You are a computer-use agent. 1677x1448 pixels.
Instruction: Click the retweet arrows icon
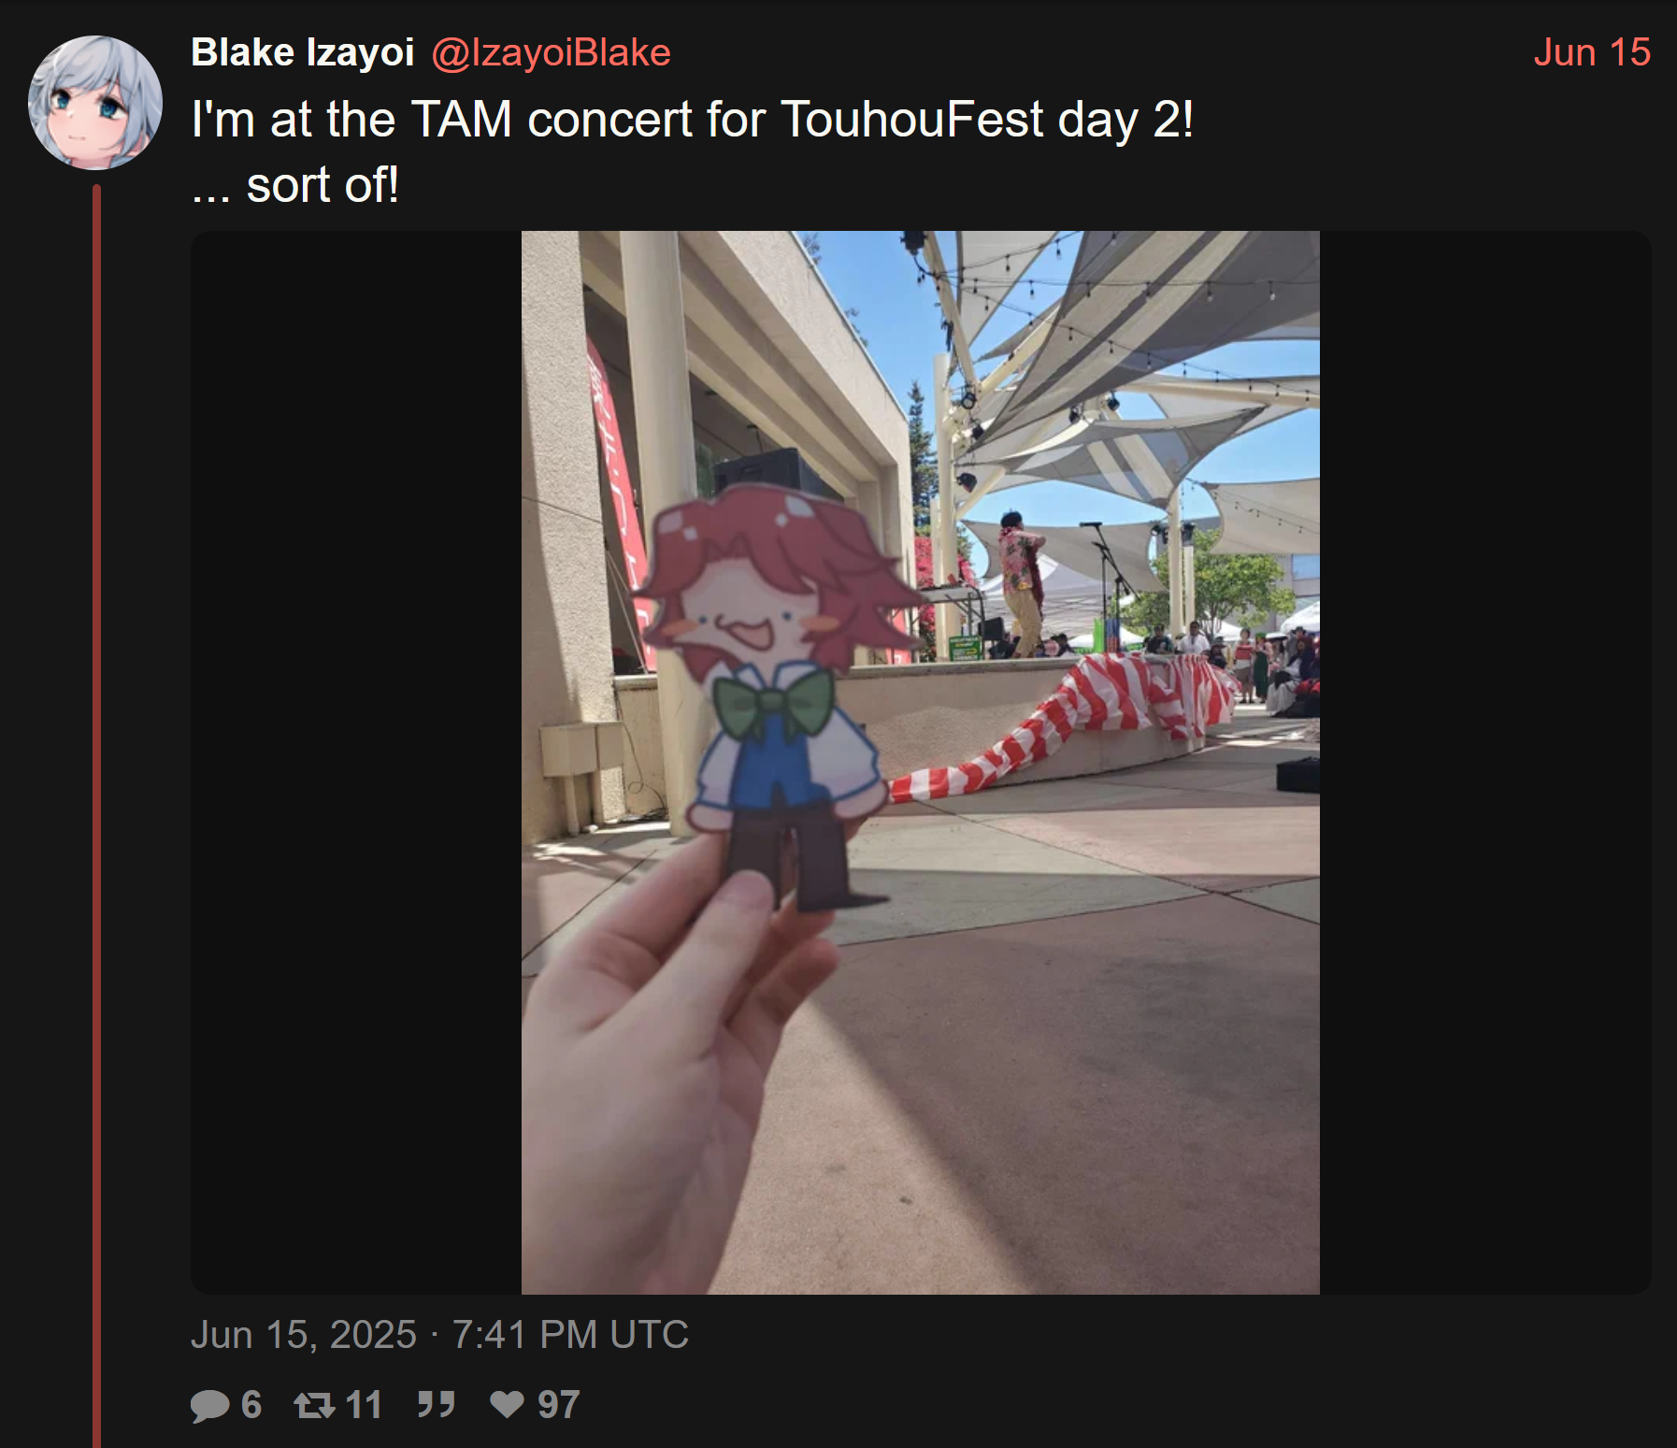click(314, 1405)
